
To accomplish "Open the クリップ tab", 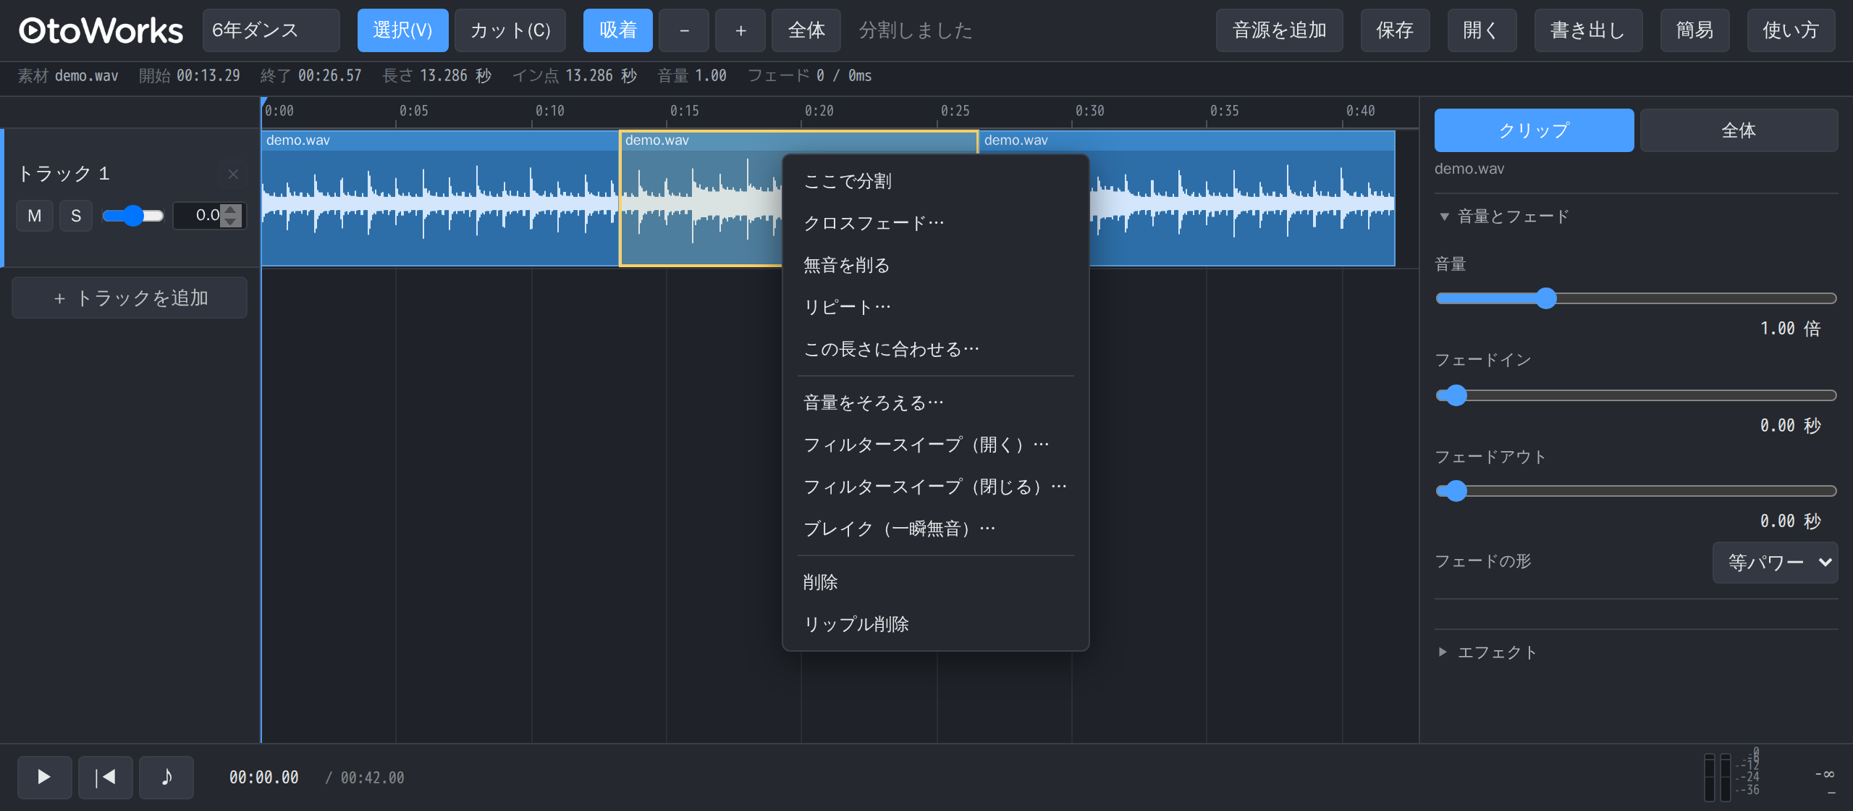I will click(x=1534, y=130).
